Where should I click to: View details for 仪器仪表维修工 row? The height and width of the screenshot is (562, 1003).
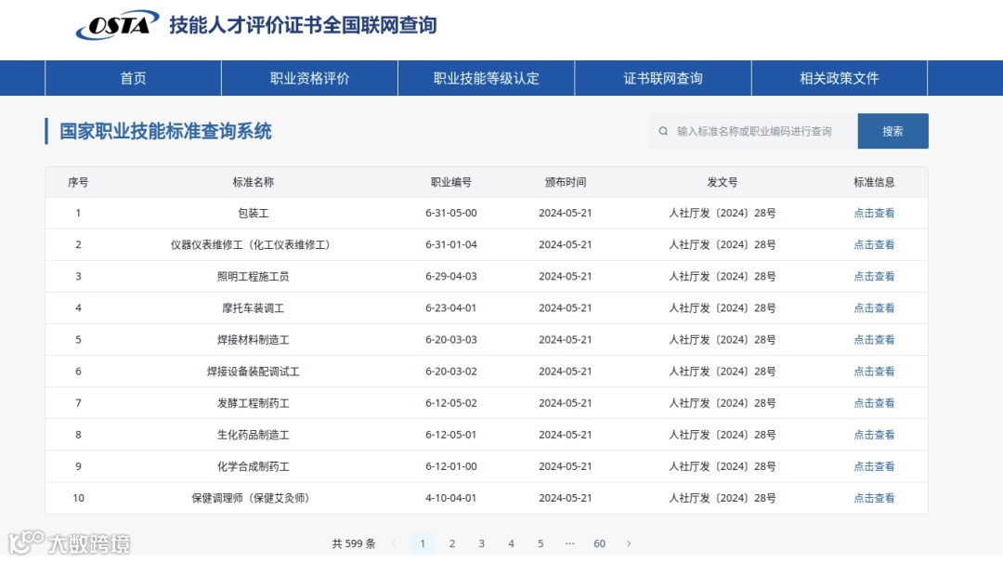tap(874, 244)
